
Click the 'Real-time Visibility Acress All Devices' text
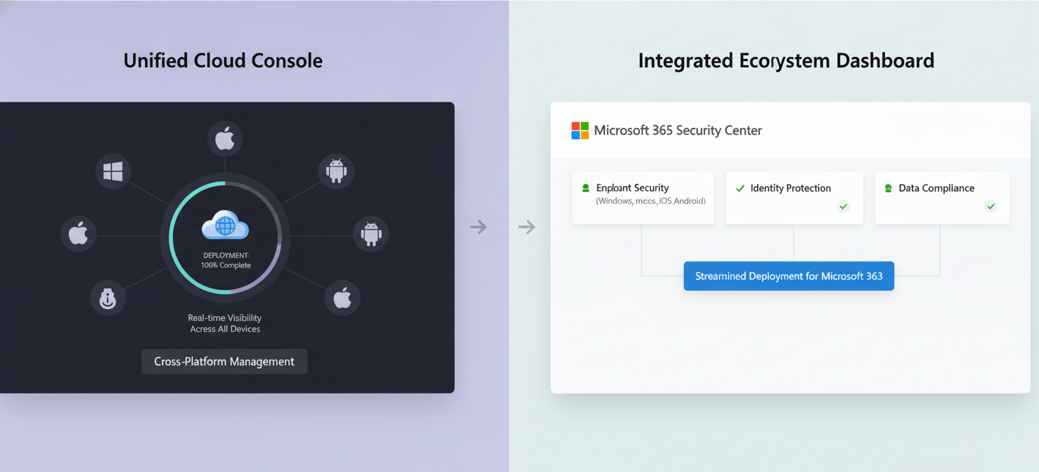click(225, 324)
